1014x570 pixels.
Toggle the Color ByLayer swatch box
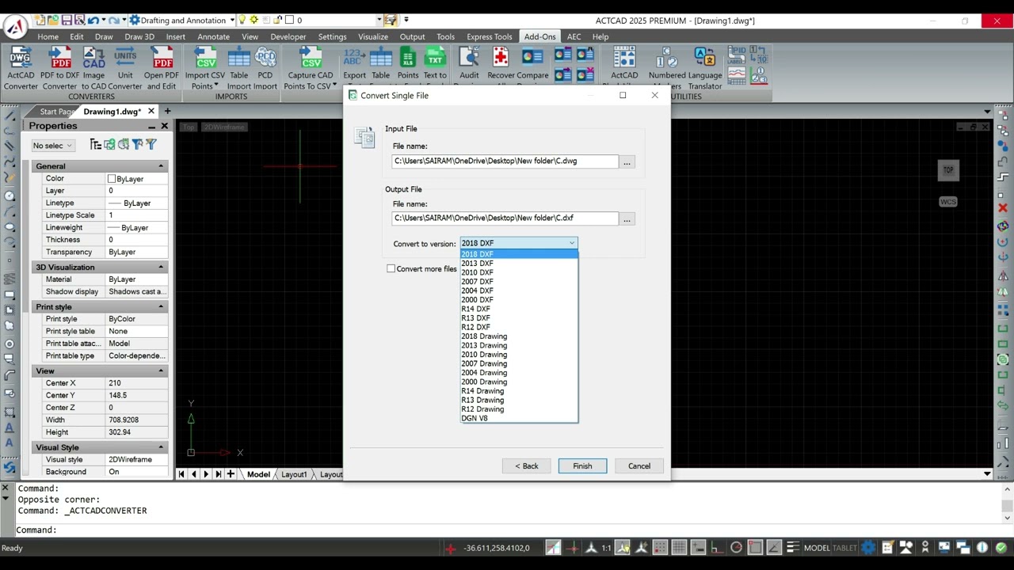pyautogui.click(x=112, y=179)
